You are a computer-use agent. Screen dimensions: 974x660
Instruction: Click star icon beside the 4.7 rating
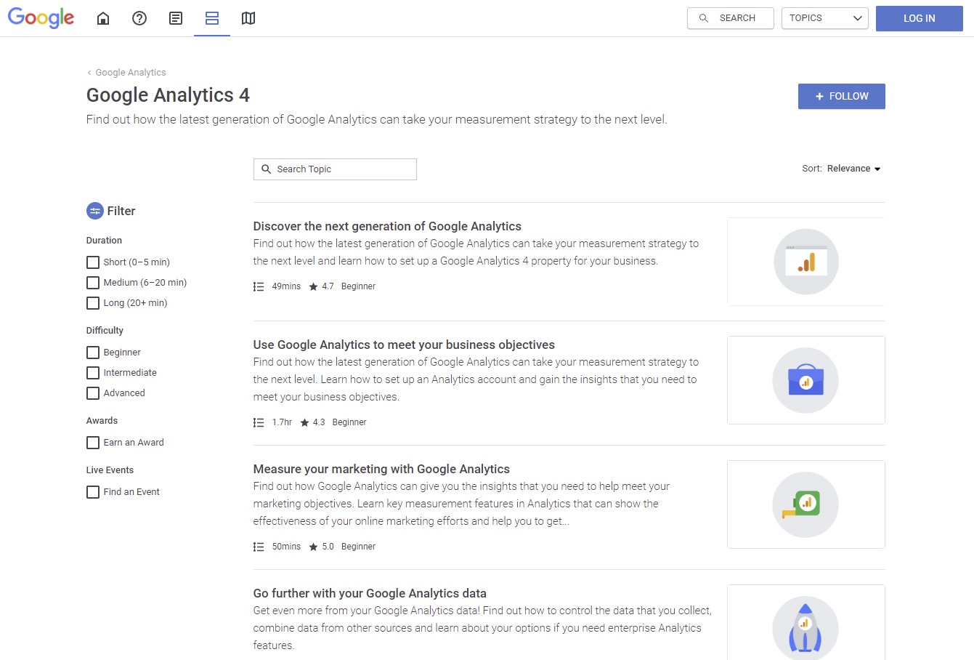[x=313, y=286]
